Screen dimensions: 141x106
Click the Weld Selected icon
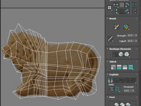pos(117,89)
